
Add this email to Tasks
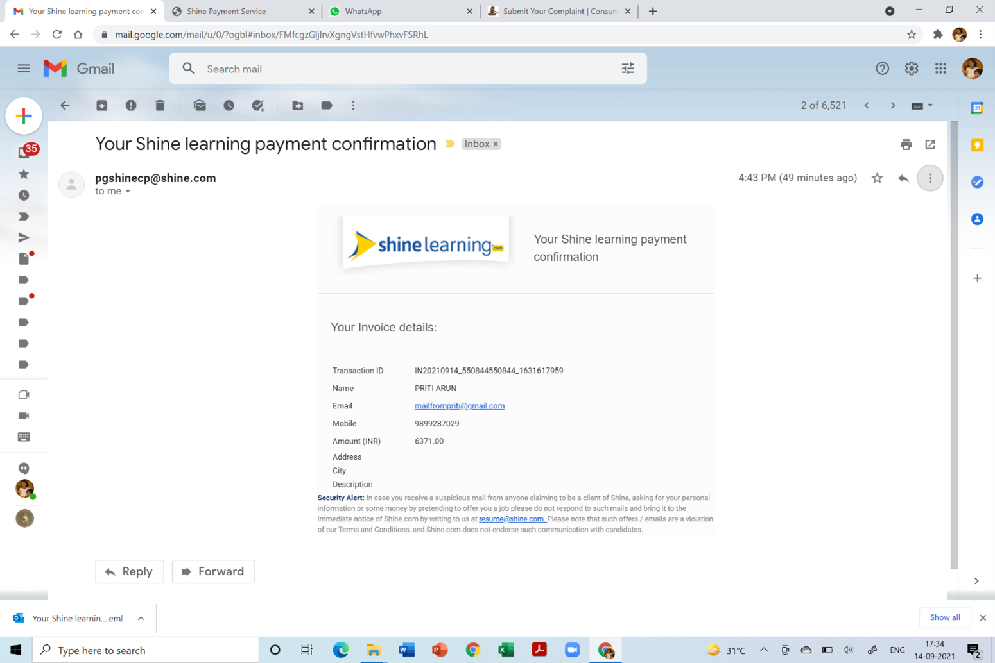(x=258, y=106)
